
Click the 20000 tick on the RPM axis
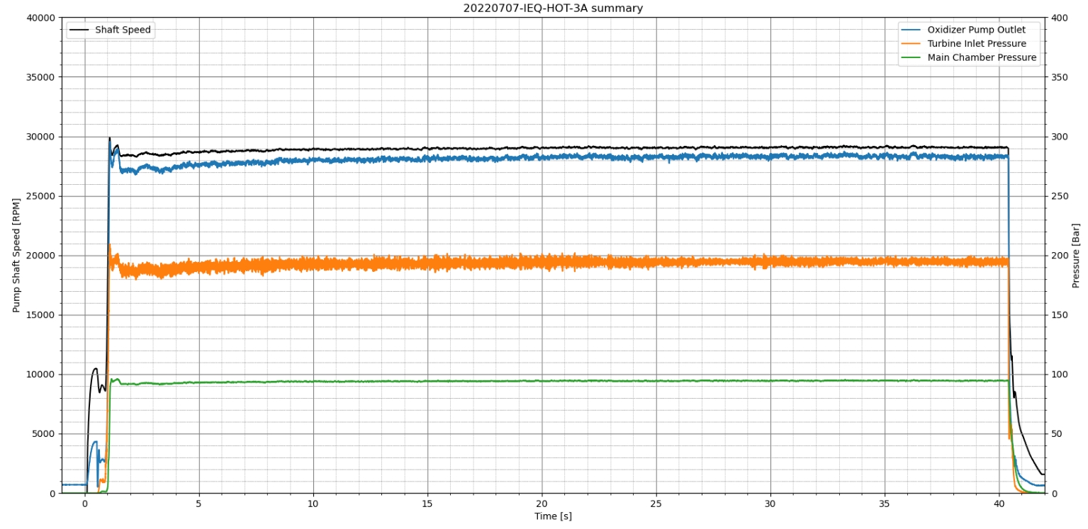(42, 256)
